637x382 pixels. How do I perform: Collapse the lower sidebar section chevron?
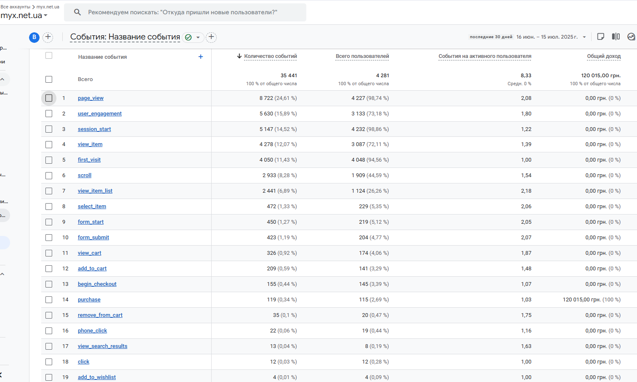pyautogui.click(x=3, y=274)
